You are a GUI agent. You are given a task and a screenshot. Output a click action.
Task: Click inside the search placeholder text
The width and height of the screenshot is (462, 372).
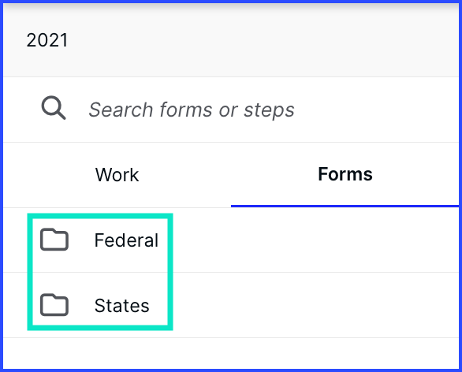pyautogui.click(x=192, y=110)
